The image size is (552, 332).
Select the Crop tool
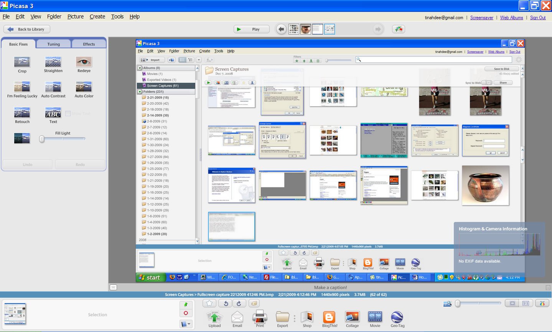tap(22, 64)
